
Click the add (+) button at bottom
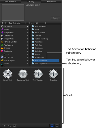4,126
